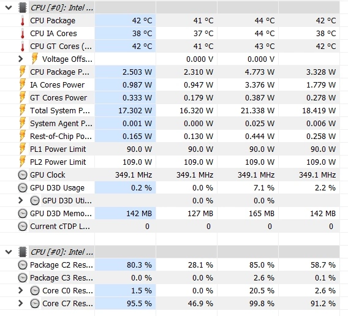Expand the Core C0 Residency row
Screen dimensions: 348x316
[21, 290]
